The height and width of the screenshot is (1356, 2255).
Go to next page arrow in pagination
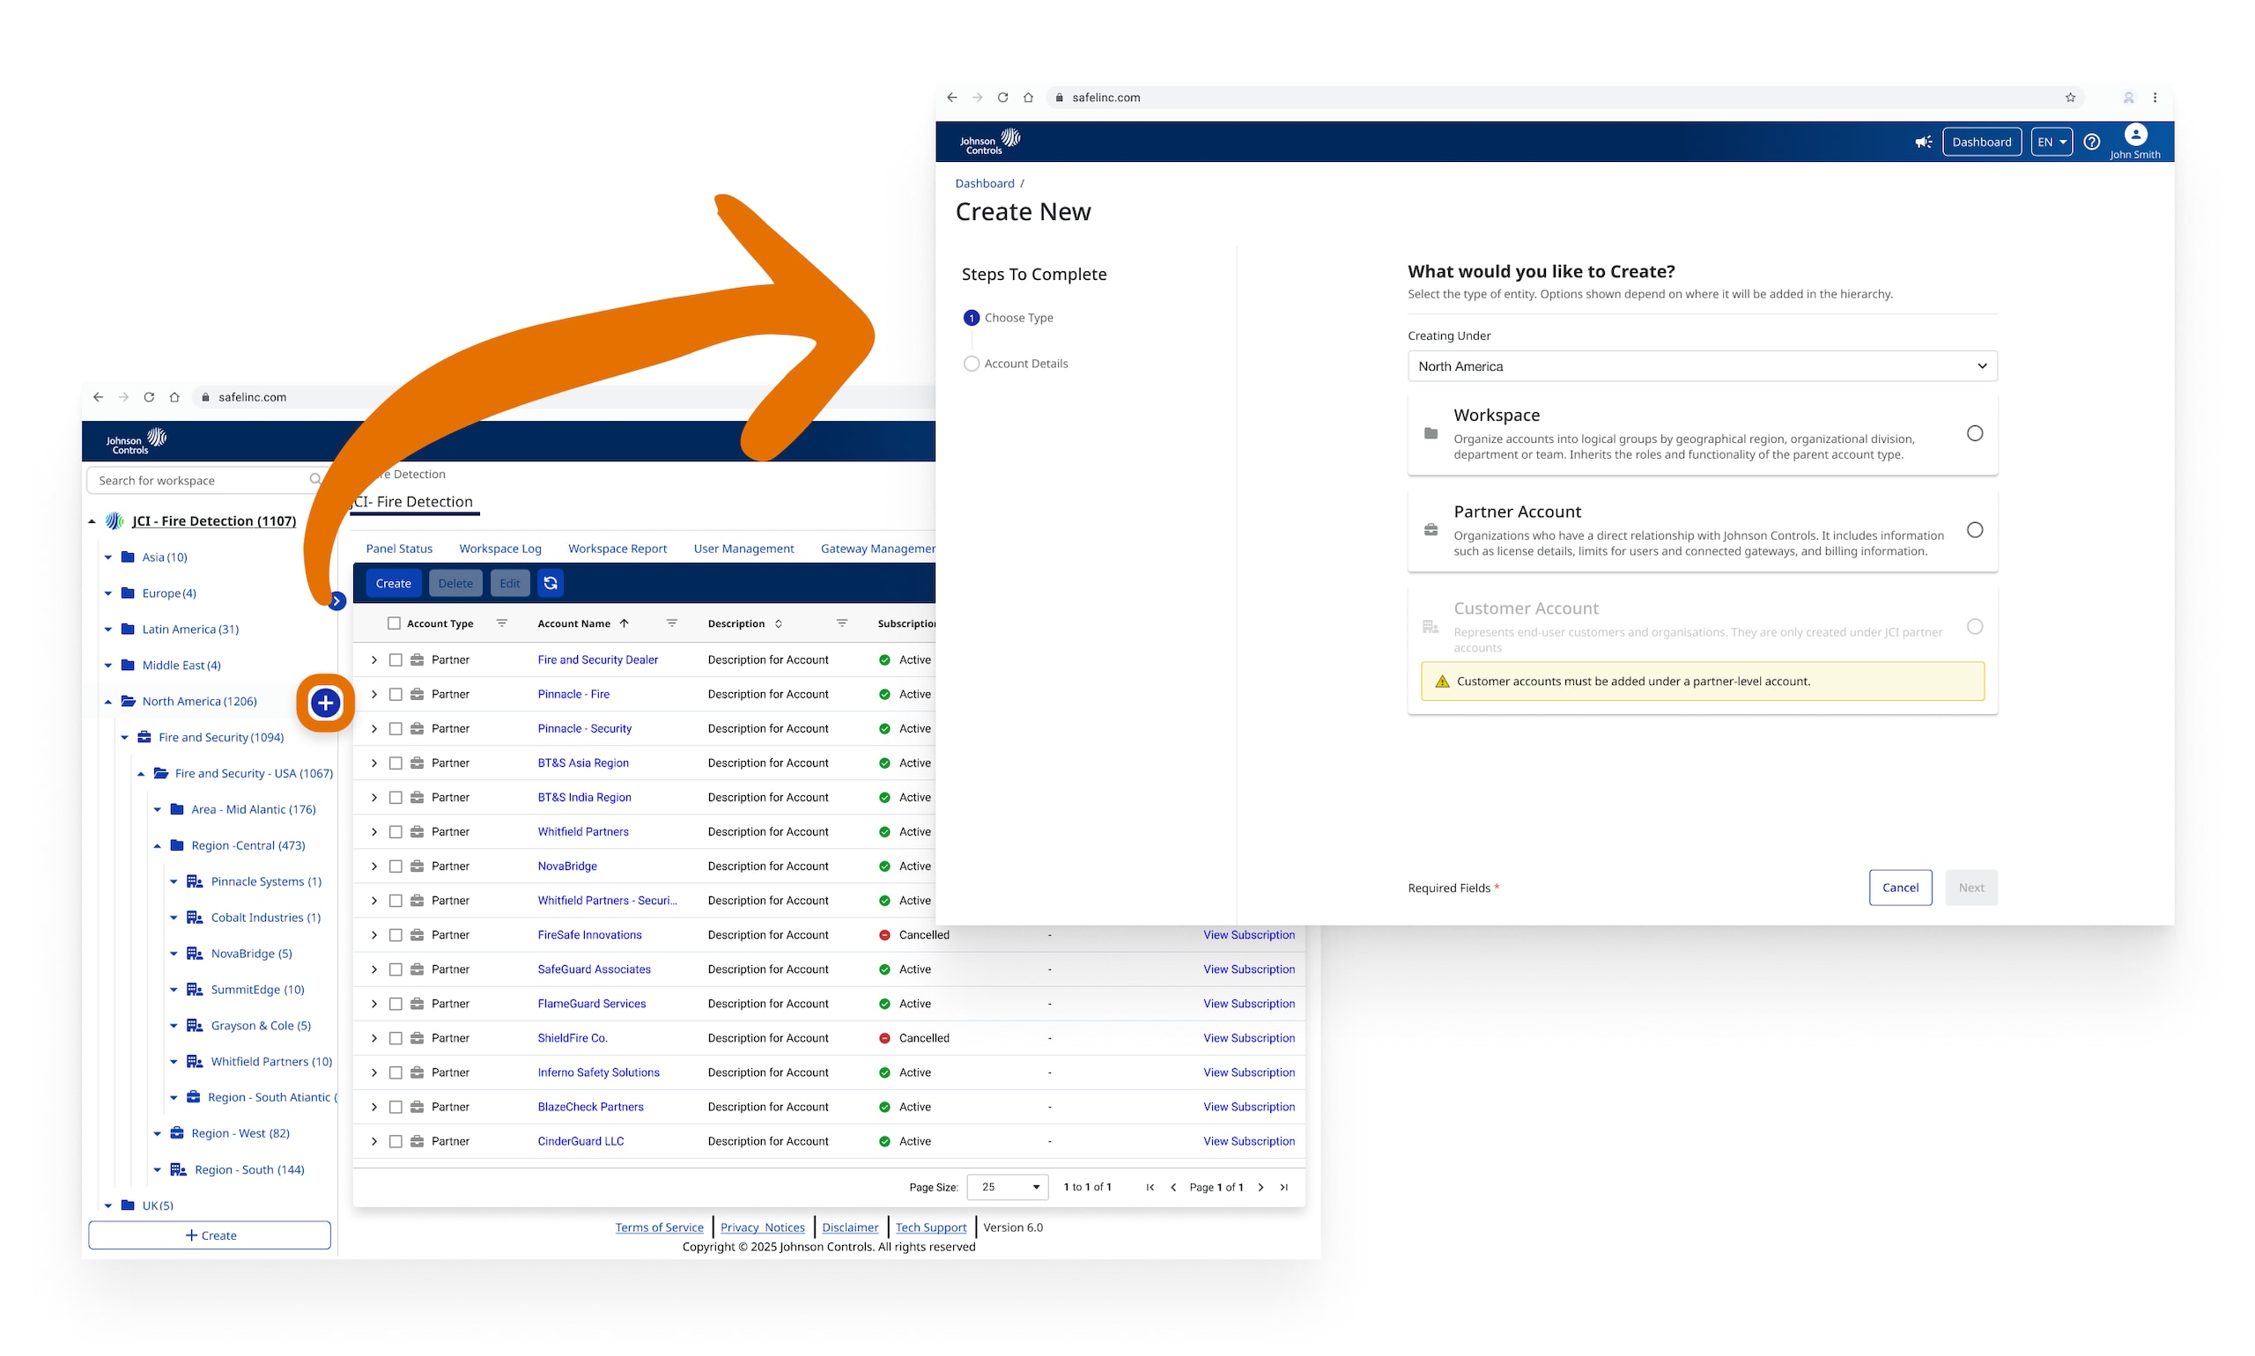tap(1261, 1187)
